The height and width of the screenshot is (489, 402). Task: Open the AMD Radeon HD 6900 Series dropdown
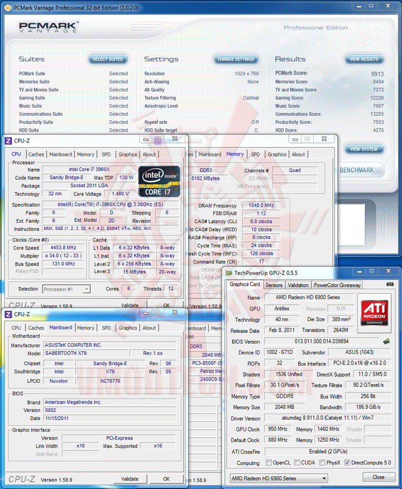pos(279,478)
